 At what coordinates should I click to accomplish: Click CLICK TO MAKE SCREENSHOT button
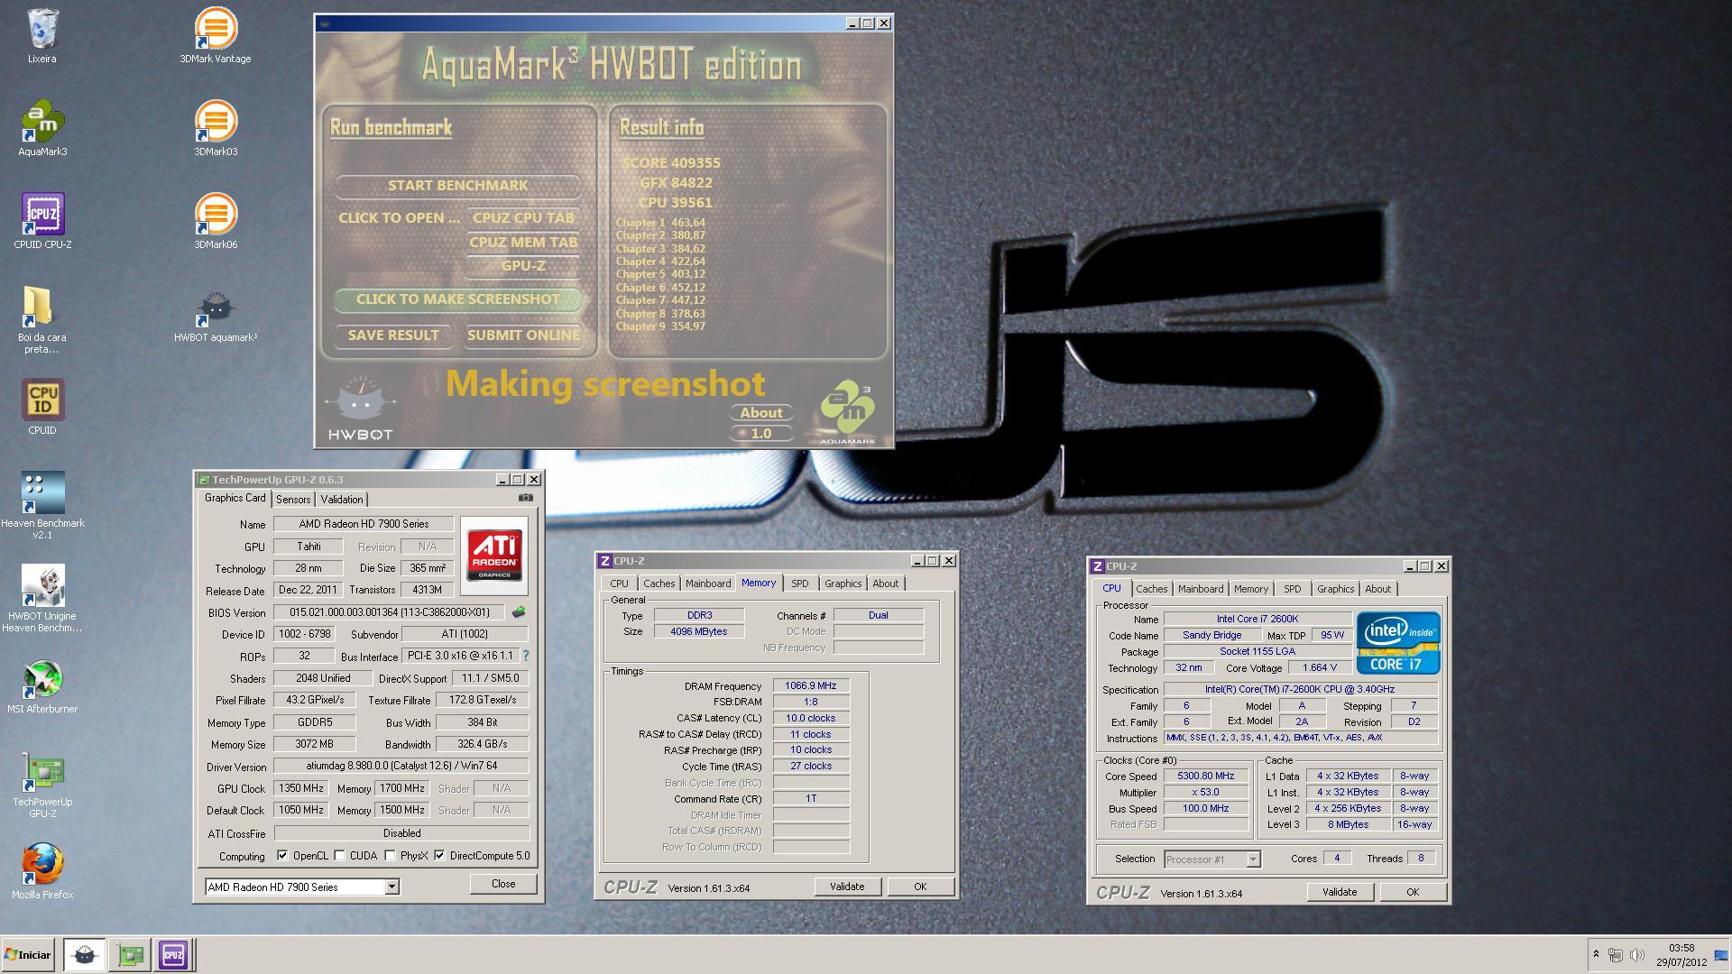pyautogui.click(x=458, y=299)
